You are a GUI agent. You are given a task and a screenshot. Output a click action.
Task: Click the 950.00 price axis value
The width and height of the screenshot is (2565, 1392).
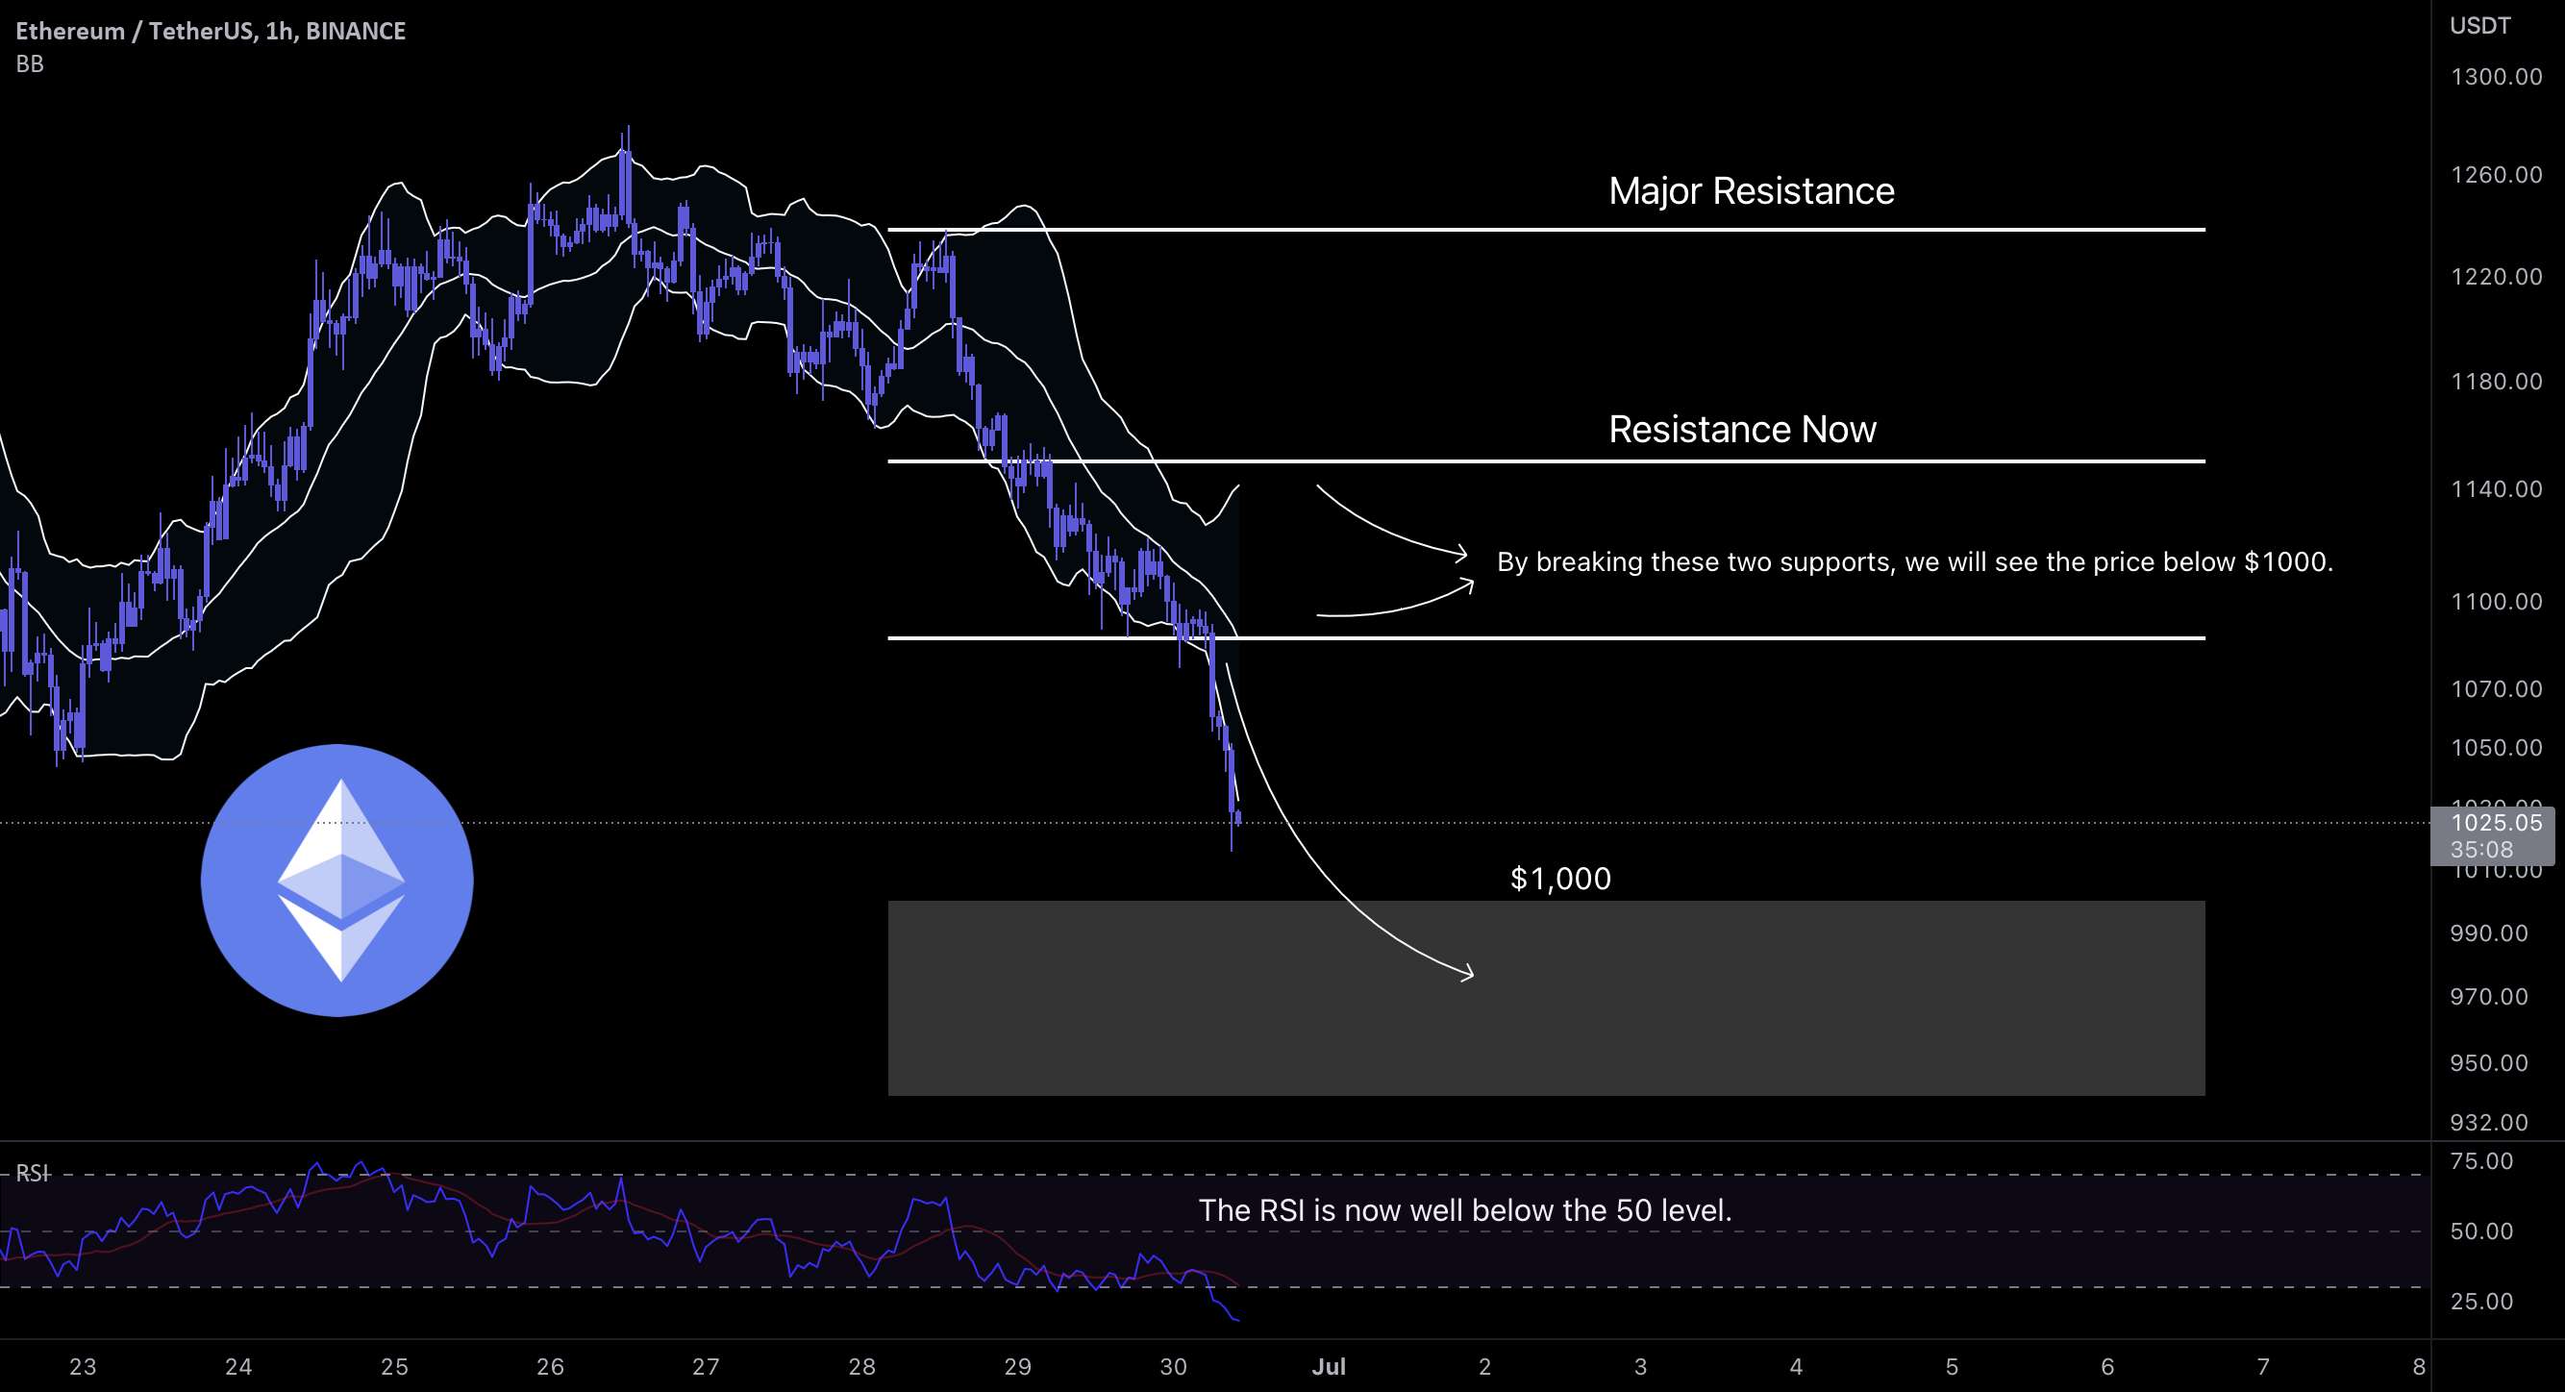[x=2489, y=1062]
